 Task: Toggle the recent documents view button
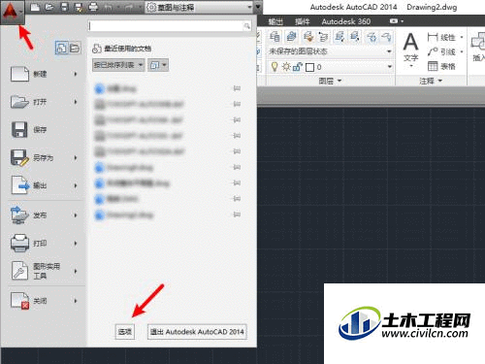[61, 49]
